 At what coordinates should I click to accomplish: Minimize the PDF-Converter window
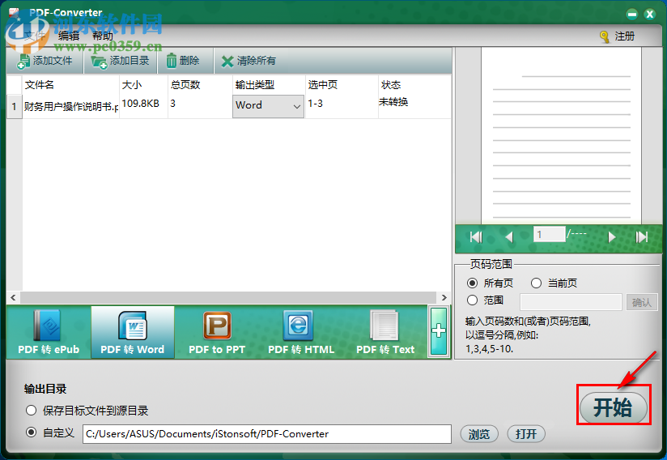632,15
